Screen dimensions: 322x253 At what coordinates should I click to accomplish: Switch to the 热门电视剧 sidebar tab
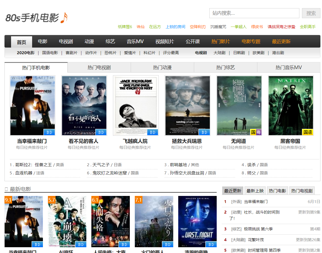302,191
